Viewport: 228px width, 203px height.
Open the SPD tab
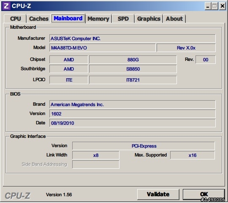click(123, 19)
